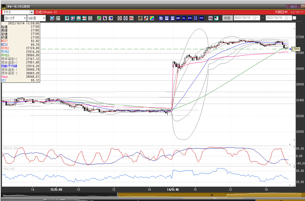The width and height of the screenshot is (305, 201).
Task: Toggle the Log scale button
Action: (211, 18)
